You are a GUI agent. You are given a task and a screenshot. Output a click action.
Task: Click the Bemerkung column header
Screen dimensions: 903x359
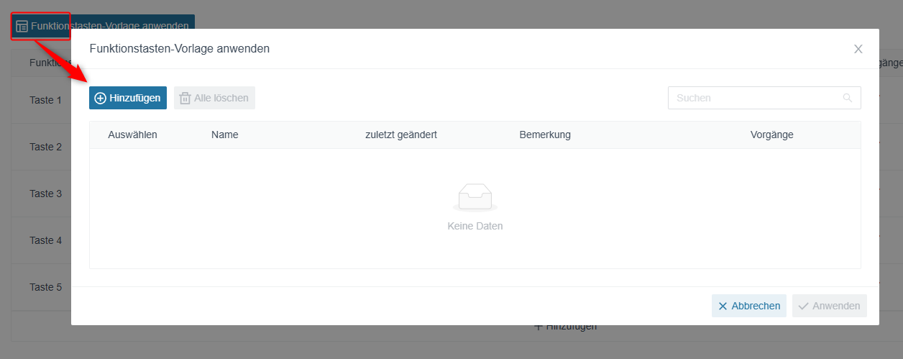[x=545, y=135]
